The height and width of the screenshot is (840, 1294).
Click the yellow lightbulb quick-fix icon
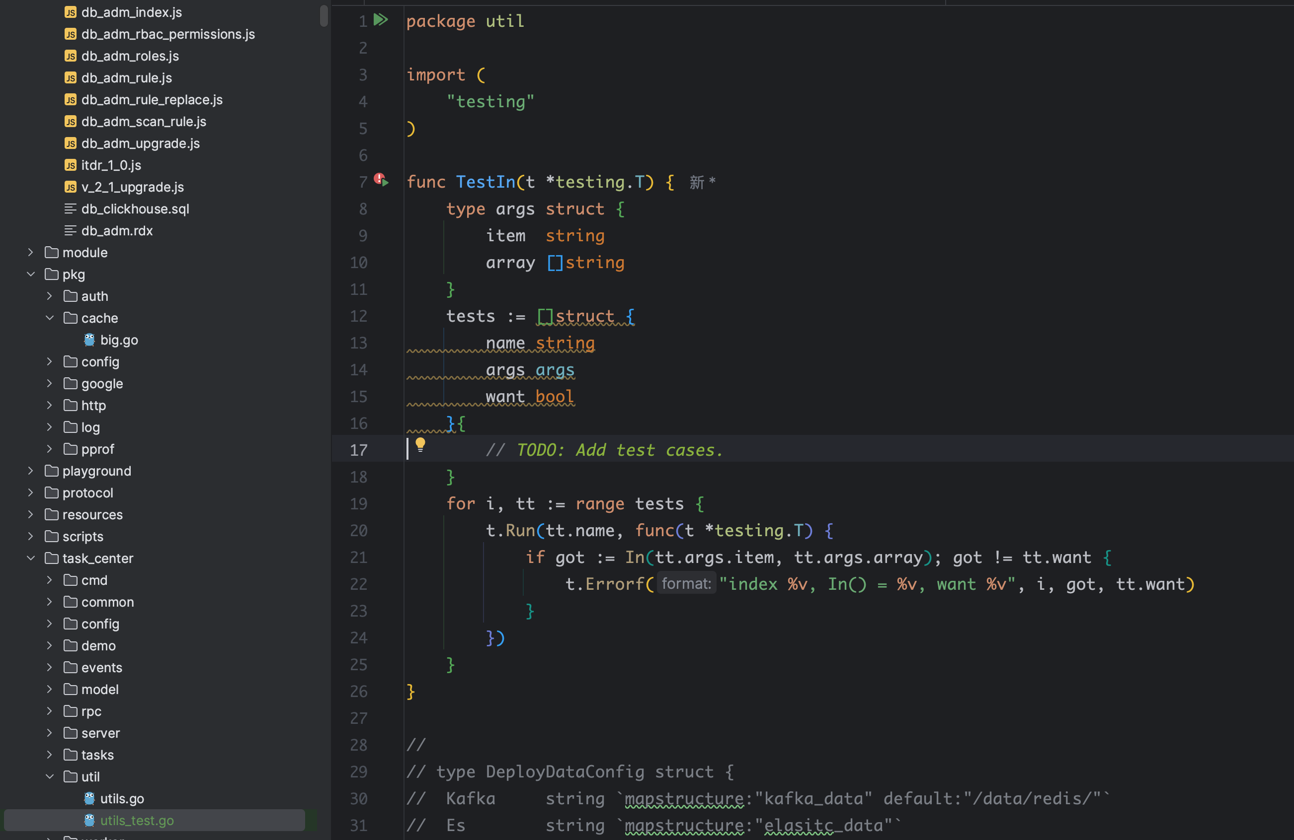tap(420, 445)
